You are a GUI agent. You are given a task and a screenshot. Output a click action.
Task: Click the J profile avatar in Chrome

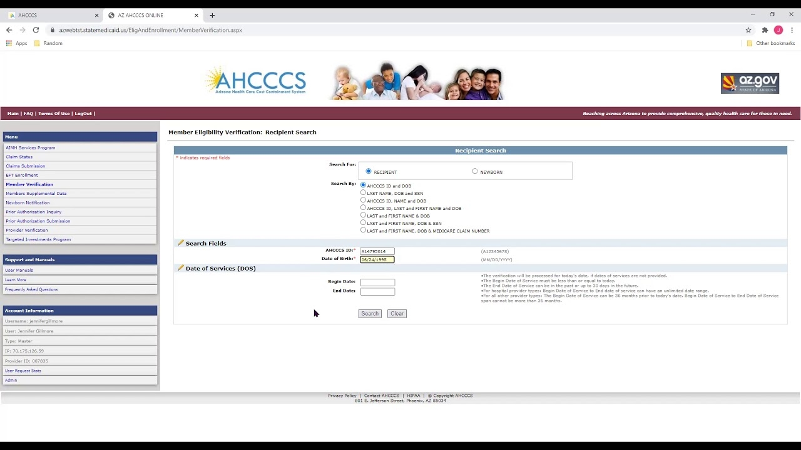coord(778,29)
